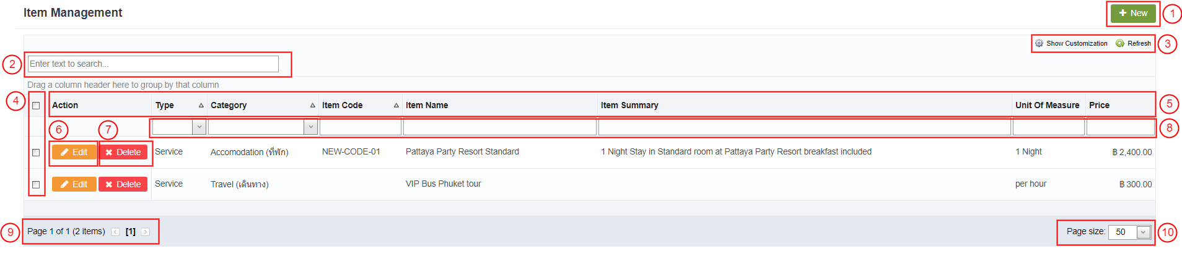The image size is (1182, 254).
Task: Select the VIP Bus Phuket tour checkbox
Action: pyautogui.click(x=36, y=185)
